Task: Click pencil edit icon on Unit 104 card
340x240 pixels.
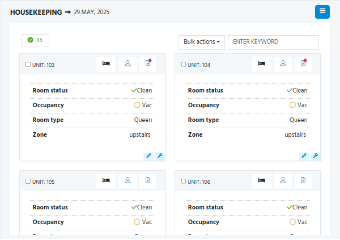Action: click(304, 156)
